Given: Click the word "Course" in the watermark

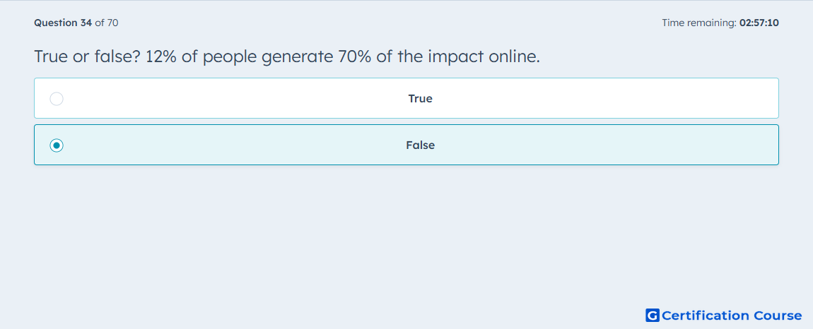Looking at the screenshot, I should (778, 315).
